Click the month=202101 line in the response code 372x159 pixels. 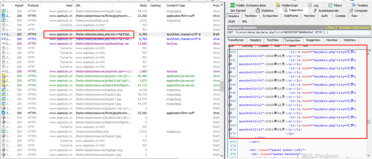pyautogui.click(x=270, y=113)
